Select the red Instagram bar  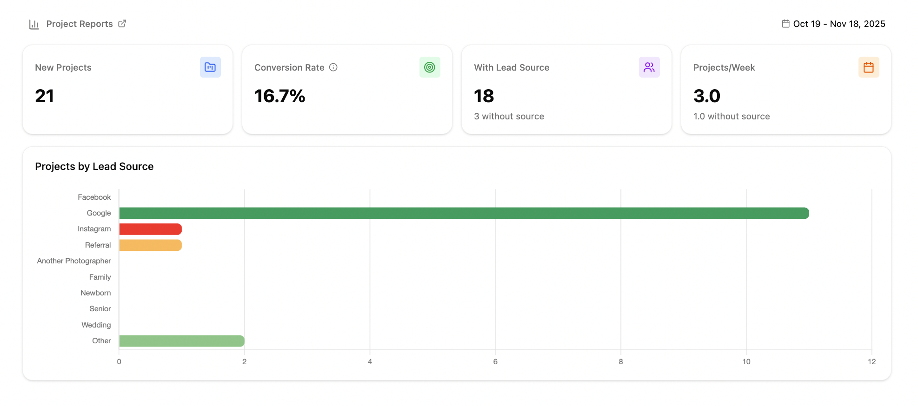[150, 229]
